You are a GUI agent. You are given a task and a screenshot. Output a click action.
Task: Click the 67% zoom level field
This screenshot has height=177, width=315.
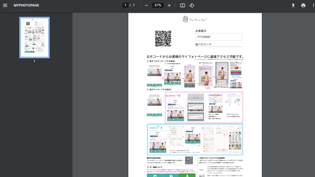pyautogui.click(x=158, y=5)
